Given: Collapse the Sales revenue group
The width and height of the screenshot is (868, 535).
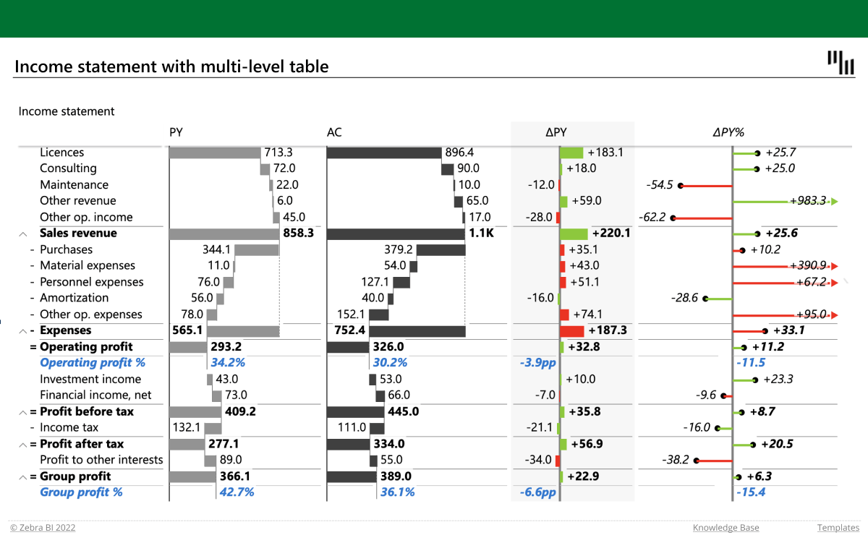Looking at the screenshot, I should (x=22, y=234).
